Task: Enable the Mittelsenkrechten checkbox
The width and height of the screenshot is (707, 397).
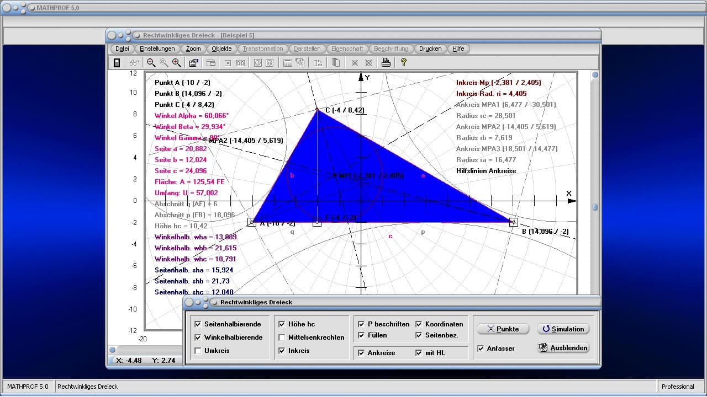Action: pos(282,337)
